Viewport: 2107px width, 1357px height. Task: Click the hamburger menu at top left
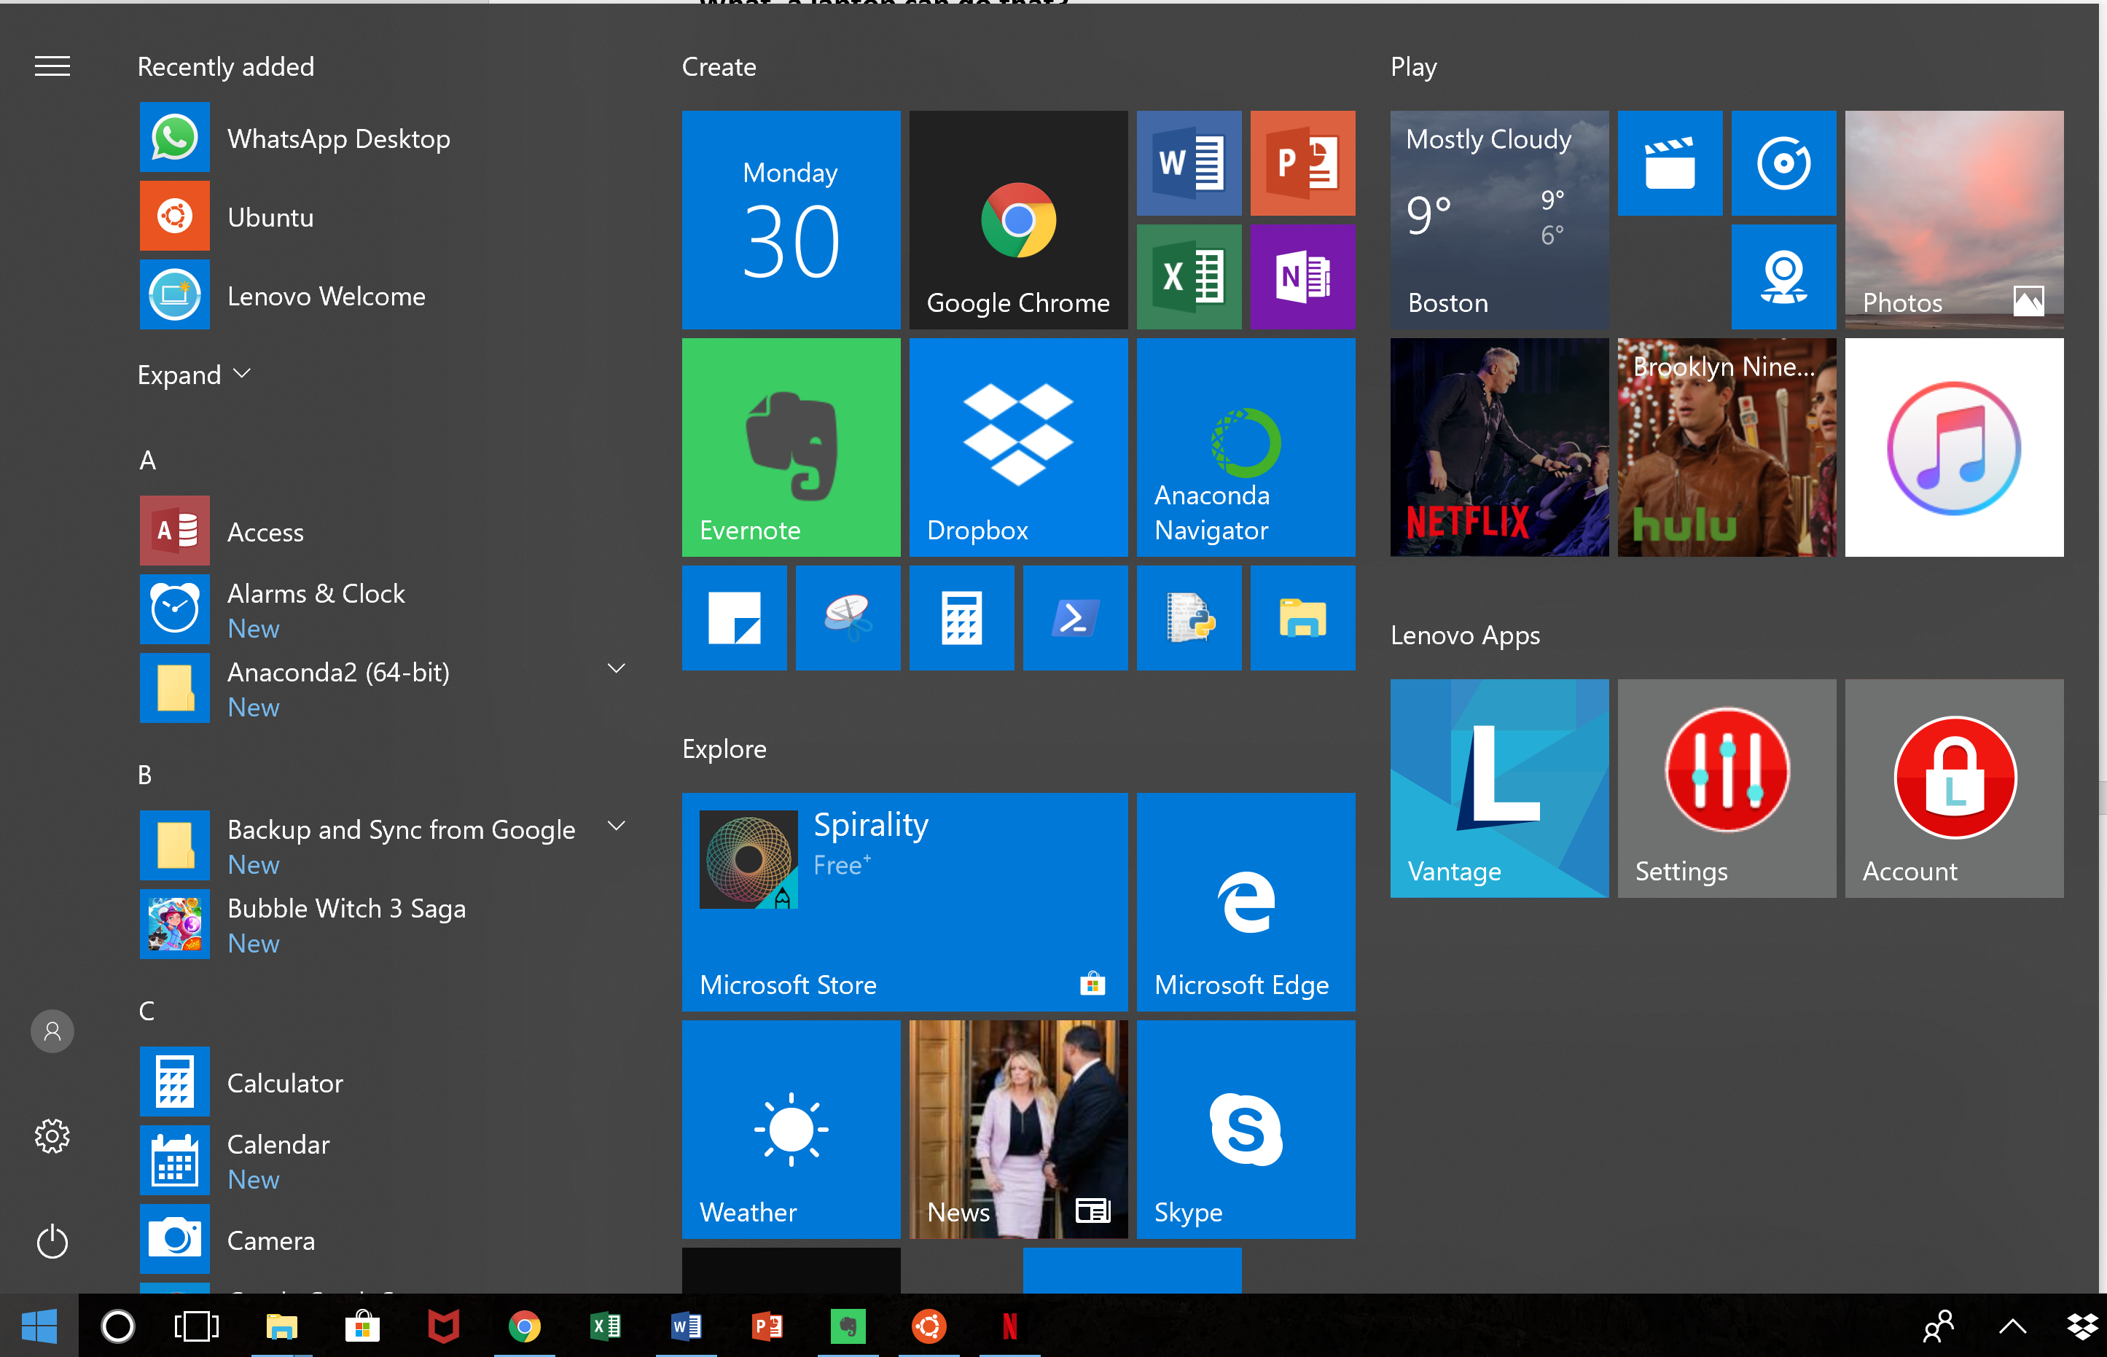pos(52,66)
